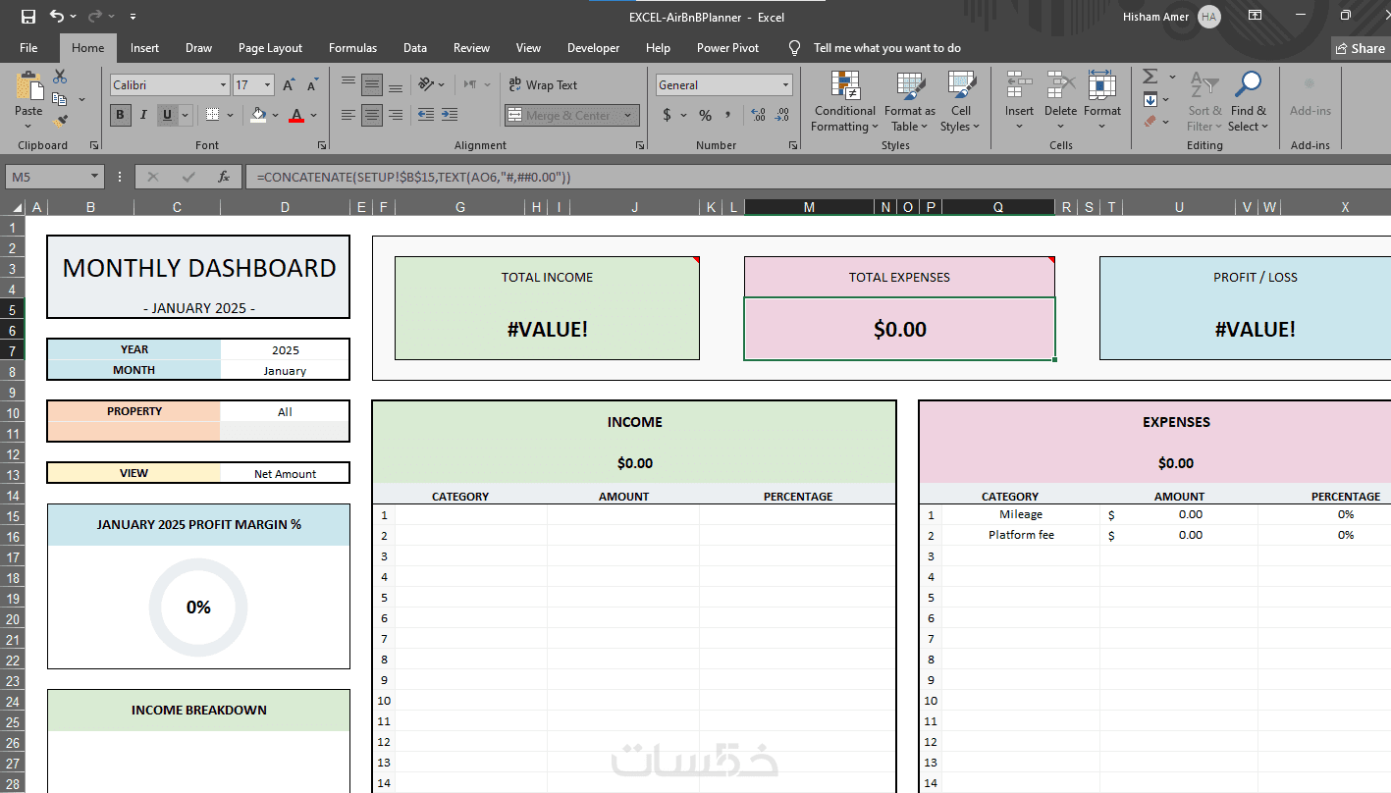Open the font size dropdown
Screen dimensions: 1391x793
[268, 85]
